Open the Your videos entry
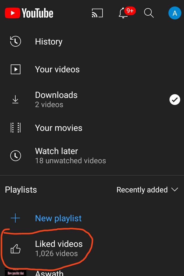The width and height of the screenshot is (184, 276). (92, 69)
